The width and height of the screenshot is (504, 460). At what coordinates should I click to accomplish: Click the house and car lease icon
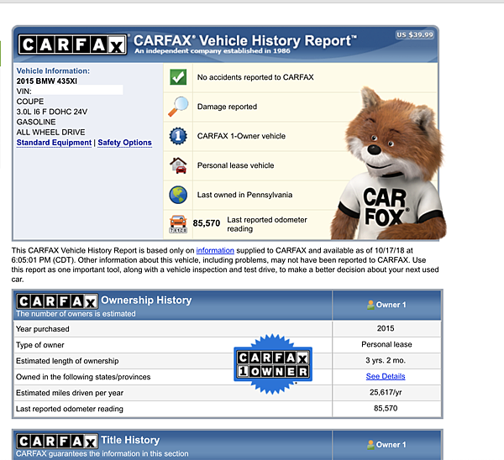point(178,165)
